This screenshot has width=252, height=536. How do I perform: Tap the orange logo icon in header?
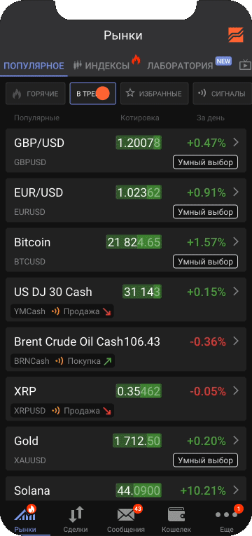[x=236, y=35]
